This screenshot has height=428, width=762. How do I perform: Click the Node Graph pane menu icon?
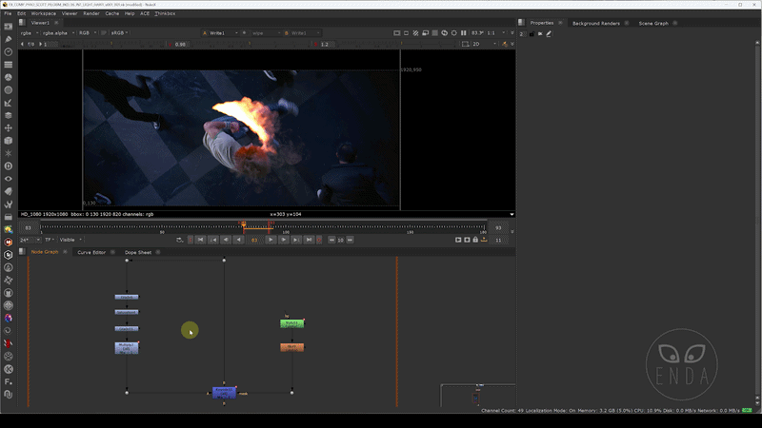pos(22,251)
